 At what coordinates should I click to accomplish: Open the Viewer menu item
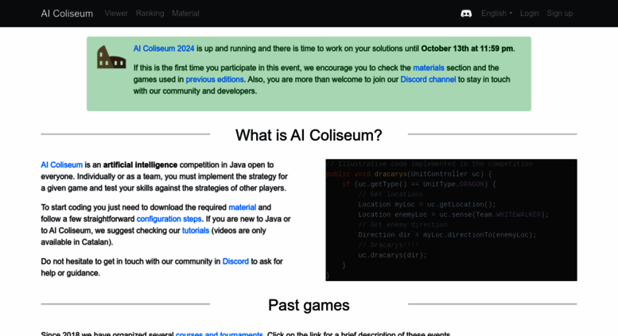[116, 14]
